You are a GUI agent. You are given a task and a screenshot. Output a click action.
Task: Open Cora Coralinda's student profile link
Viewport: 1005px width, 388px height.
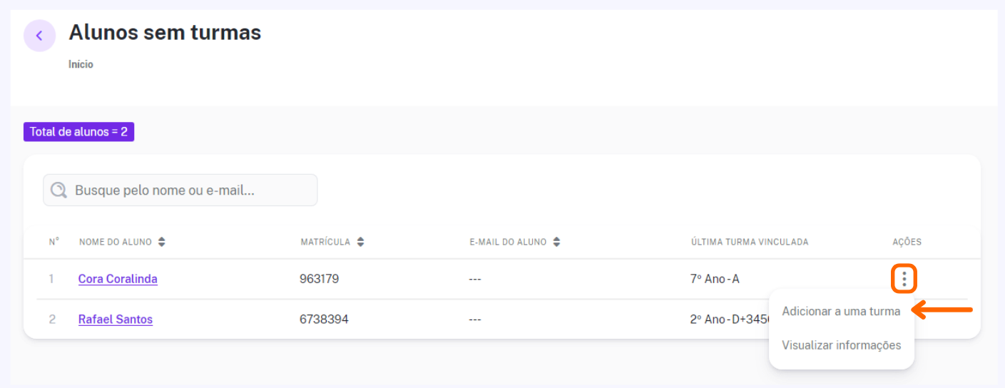click(118, 279)
